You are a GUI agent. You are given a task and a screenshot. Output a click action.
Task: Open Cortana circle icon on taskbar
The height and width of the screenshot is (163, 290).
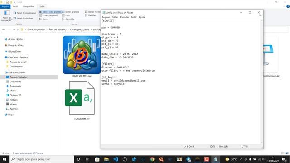[x=78, y=159]
